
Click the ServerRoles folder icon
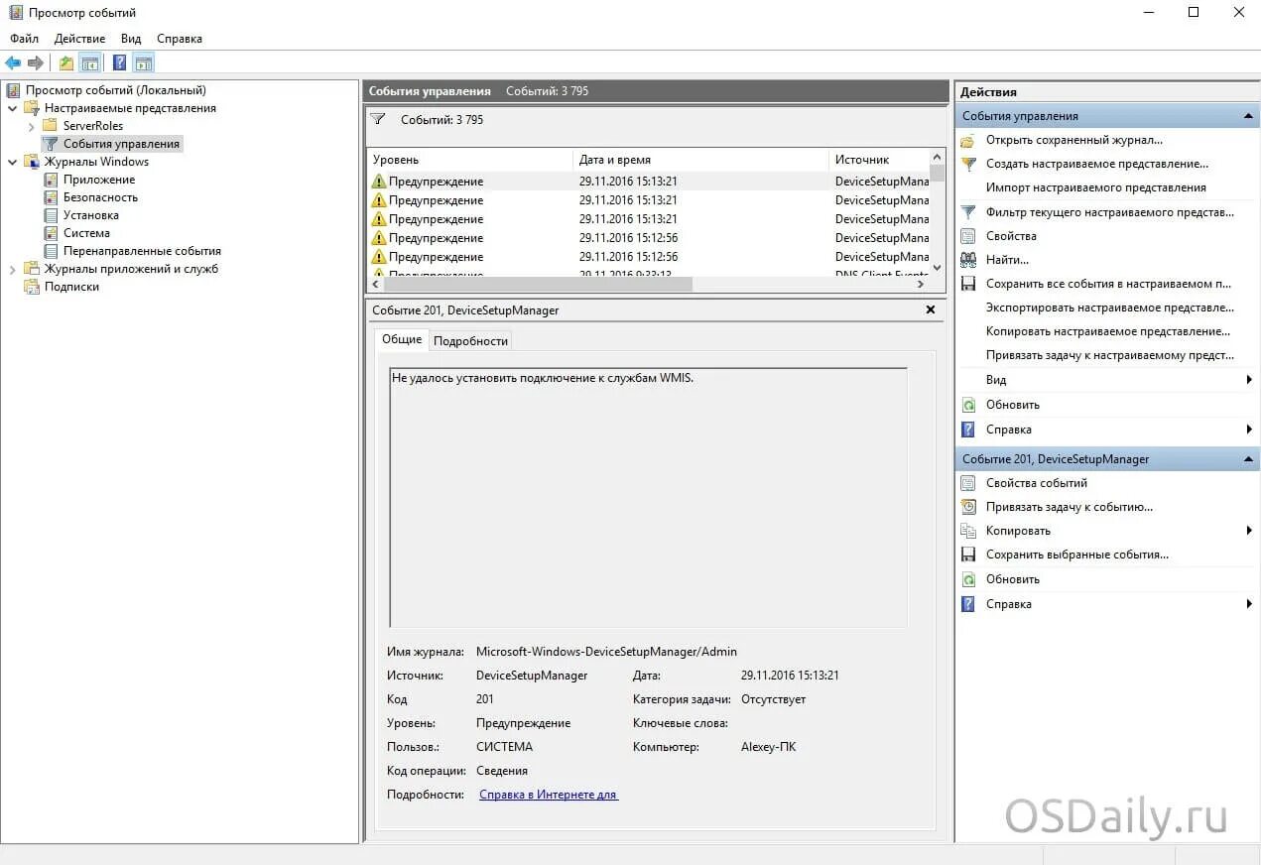coord(50,126)
